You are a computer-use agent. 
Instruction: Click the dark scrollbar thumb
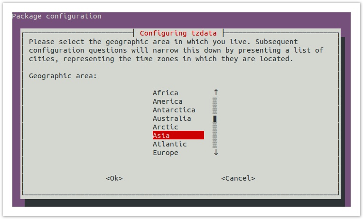215,119
